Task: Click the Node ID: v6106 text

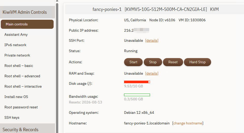Action: (162, 20)
